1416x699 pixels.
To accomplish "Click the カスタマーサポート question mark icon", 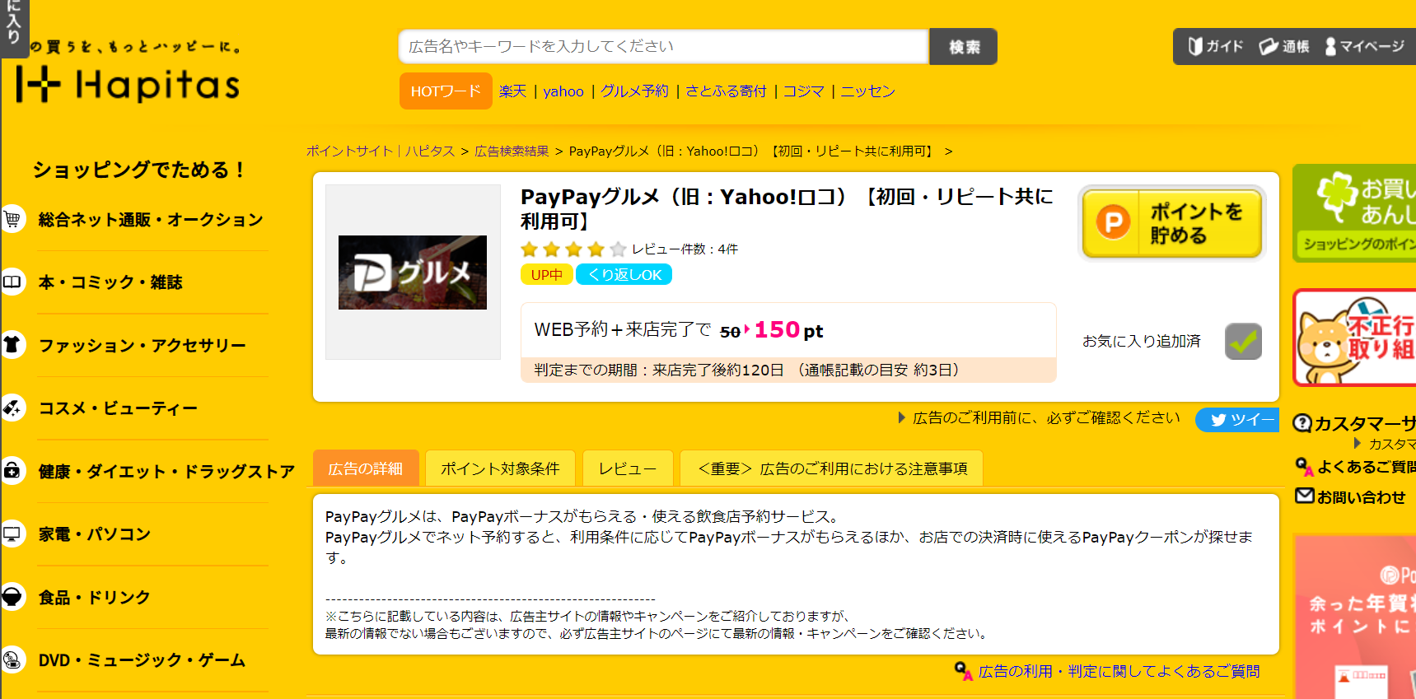I will (x=1302, y=423).
